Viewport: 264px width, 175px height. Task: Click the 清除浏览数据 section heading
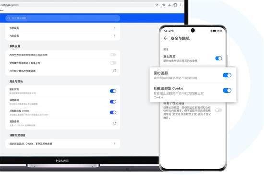17,135
